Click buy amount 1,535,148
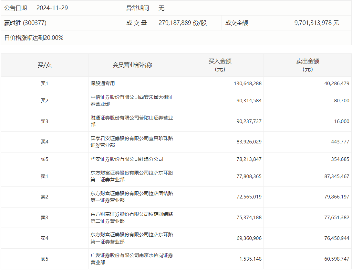Image resolution: width=352 pixels, height=270 pixels. (x=251, y=259)
